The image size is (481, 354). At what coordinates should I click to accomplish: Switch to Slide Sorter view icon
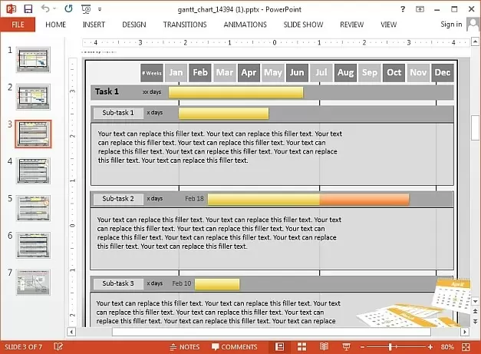303,347
